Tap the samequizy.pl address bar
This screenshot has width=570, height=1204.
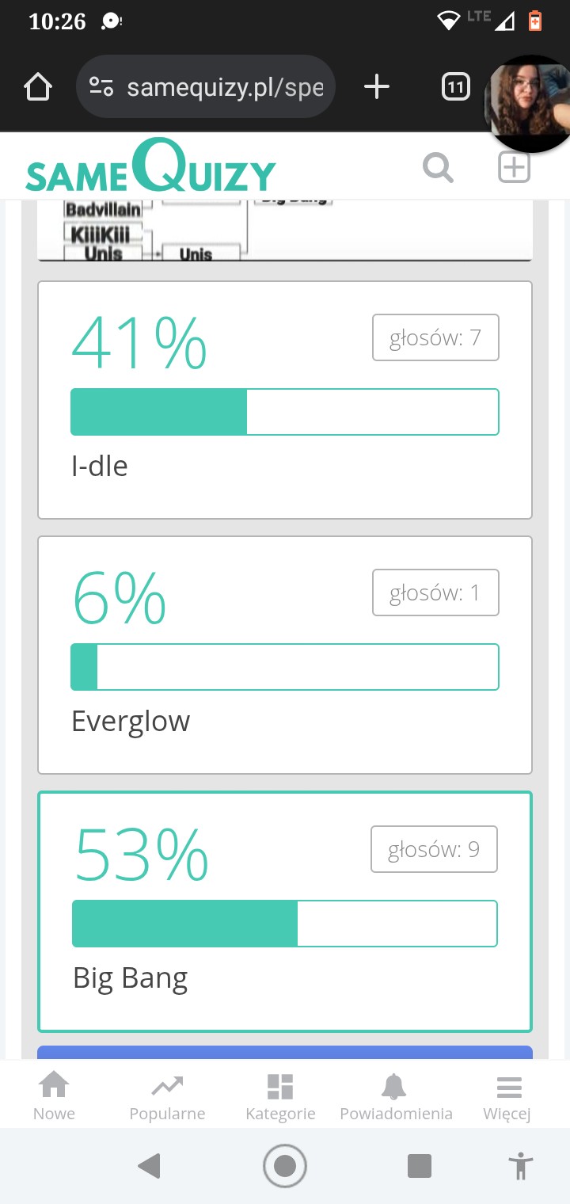(225, 87)
